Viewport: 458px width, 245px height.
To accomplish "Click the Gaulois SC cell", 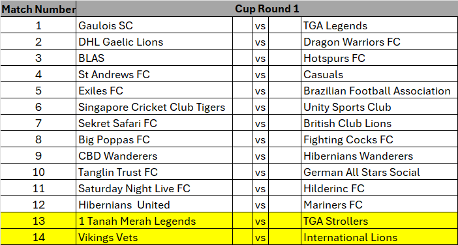I will tap(154, 25).
